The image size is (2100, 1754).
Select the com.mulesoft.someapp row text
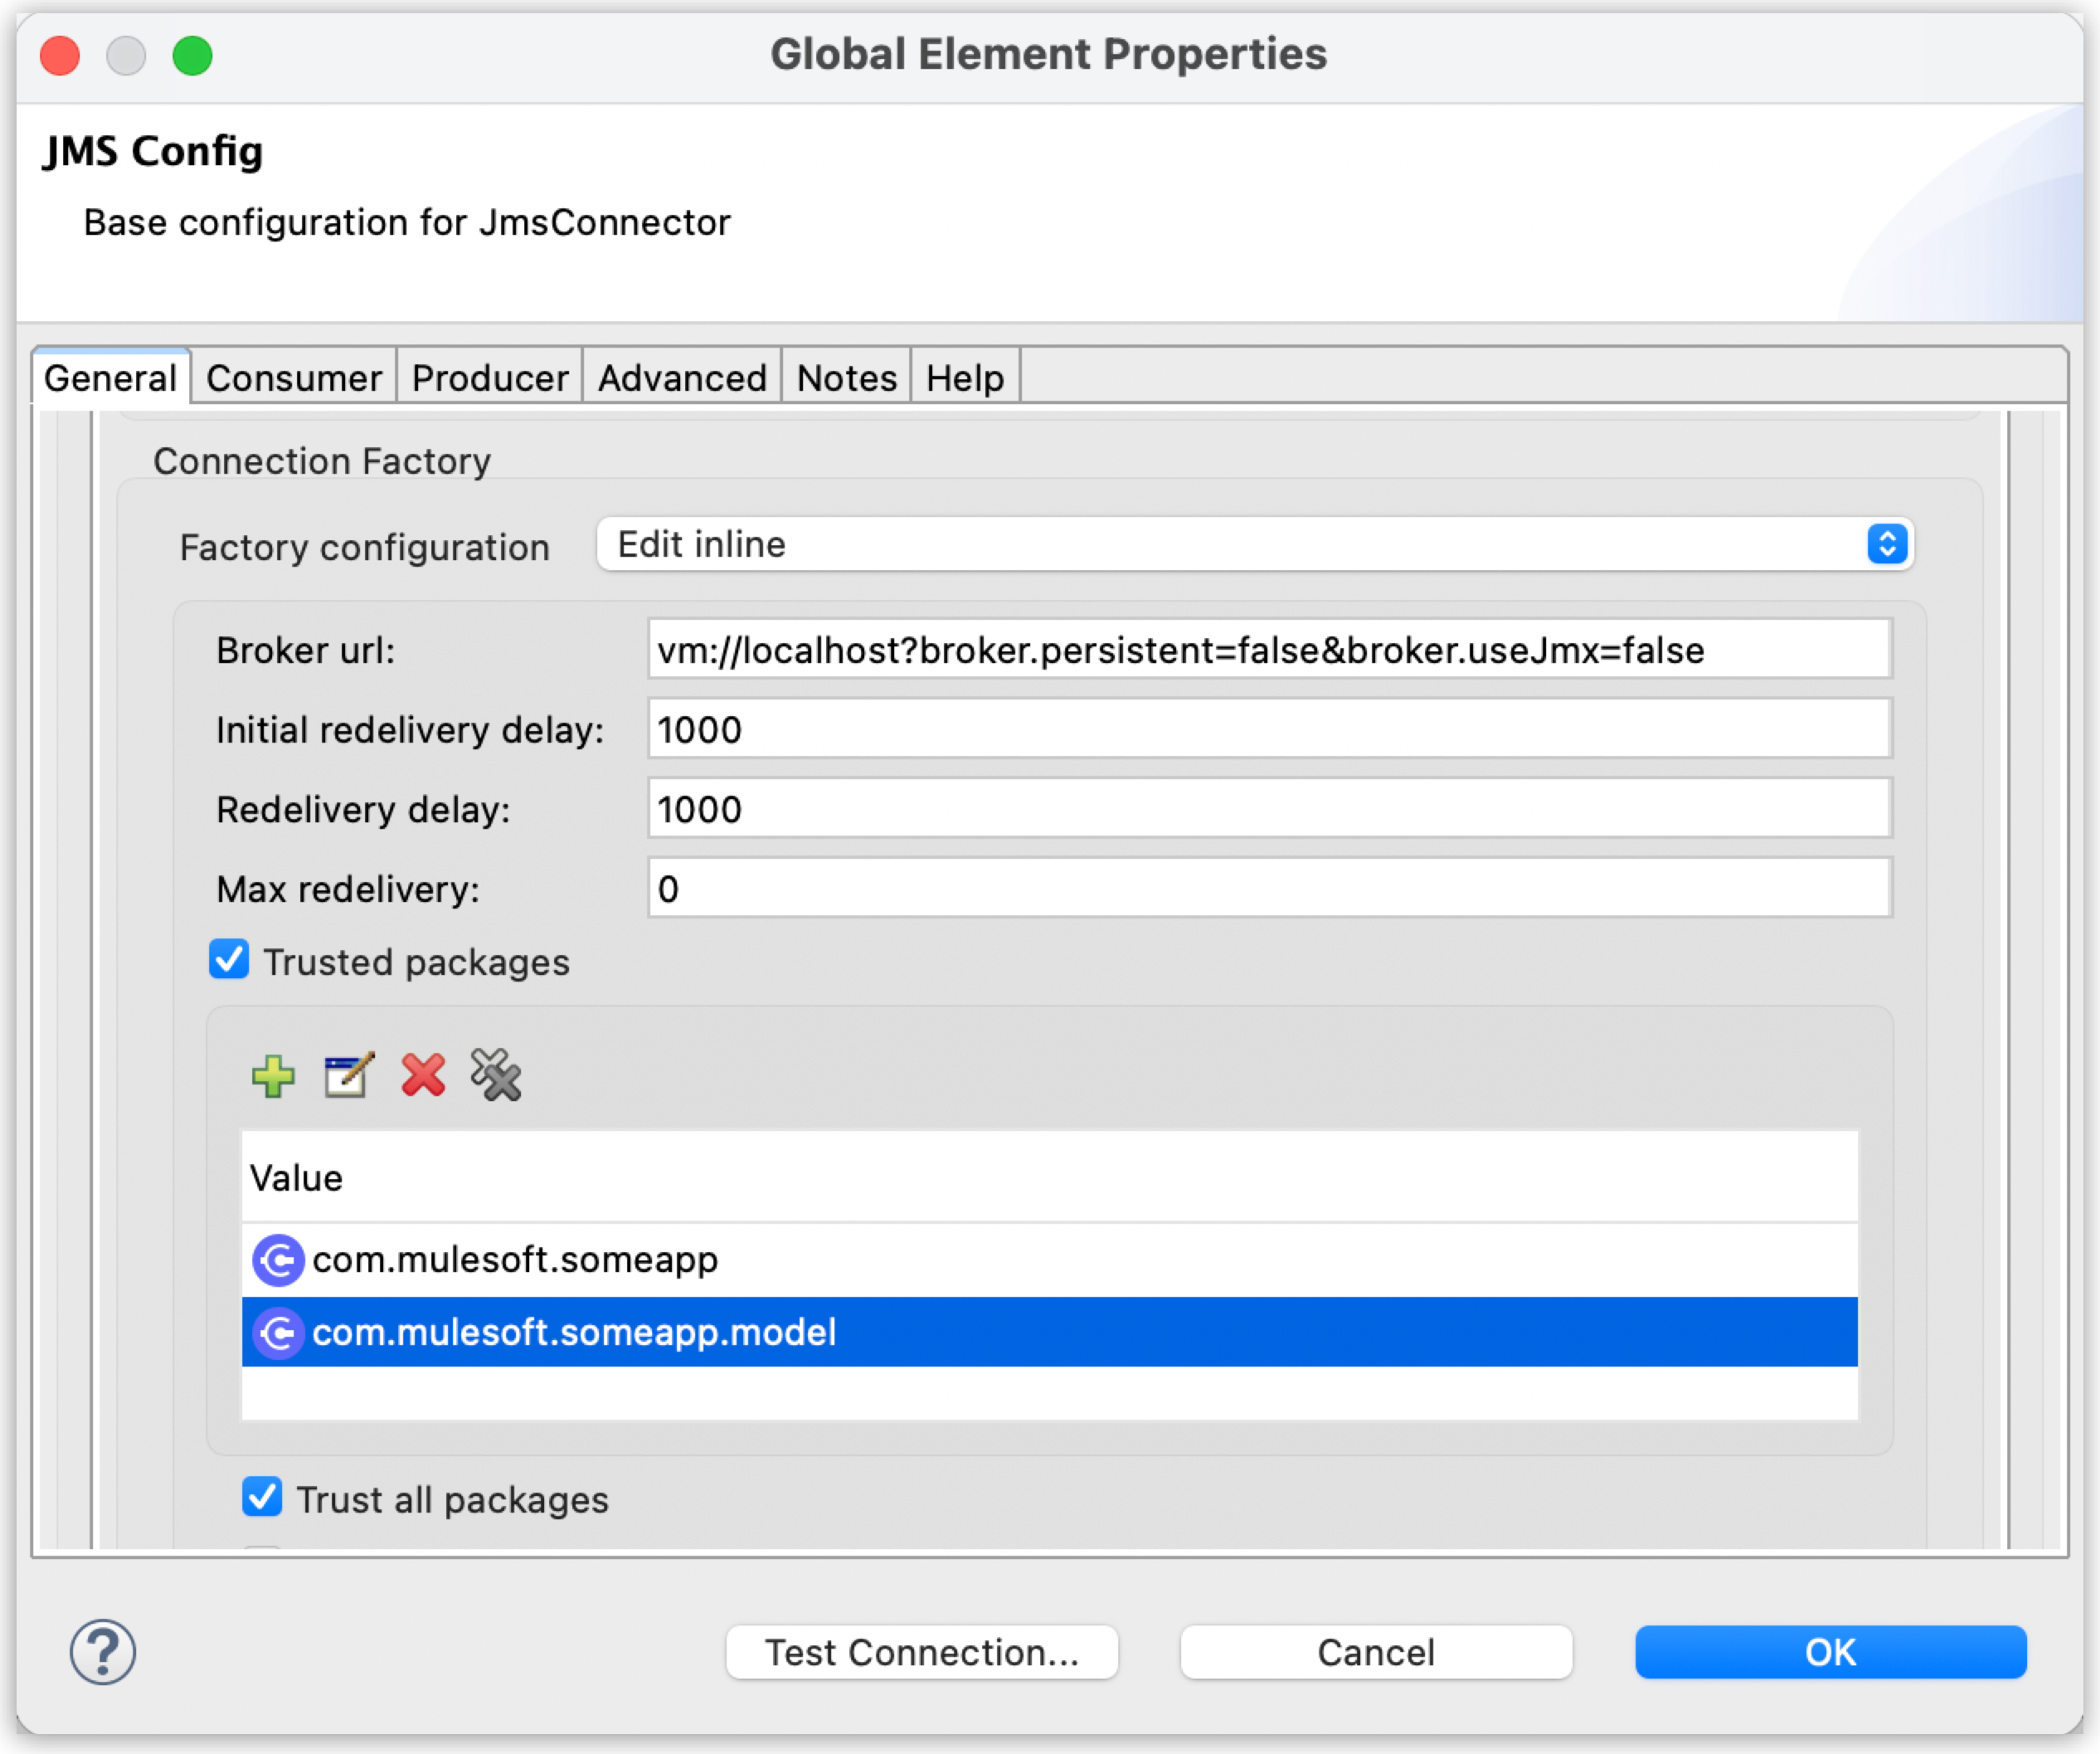click(515, 1259)
